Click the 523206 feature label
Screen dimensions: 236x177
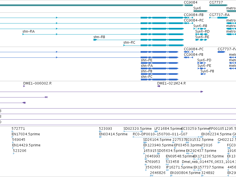click(x=20, y=151)
